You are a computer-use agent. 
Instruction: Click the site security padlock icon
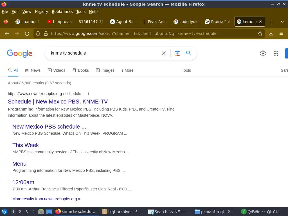tap(46, 34)
